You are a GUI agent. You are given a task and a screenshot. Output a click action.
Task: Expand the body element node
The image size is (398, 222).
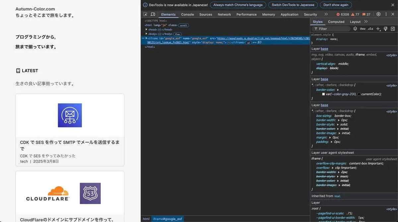146,34
